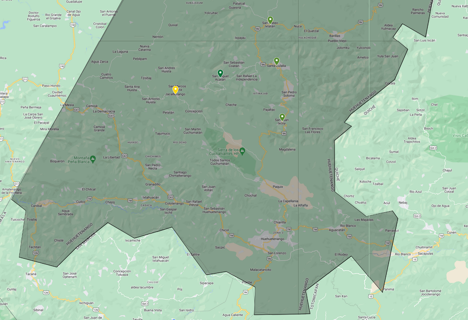
Task: Click the Colotenango town label
Action: click(174, 203)
